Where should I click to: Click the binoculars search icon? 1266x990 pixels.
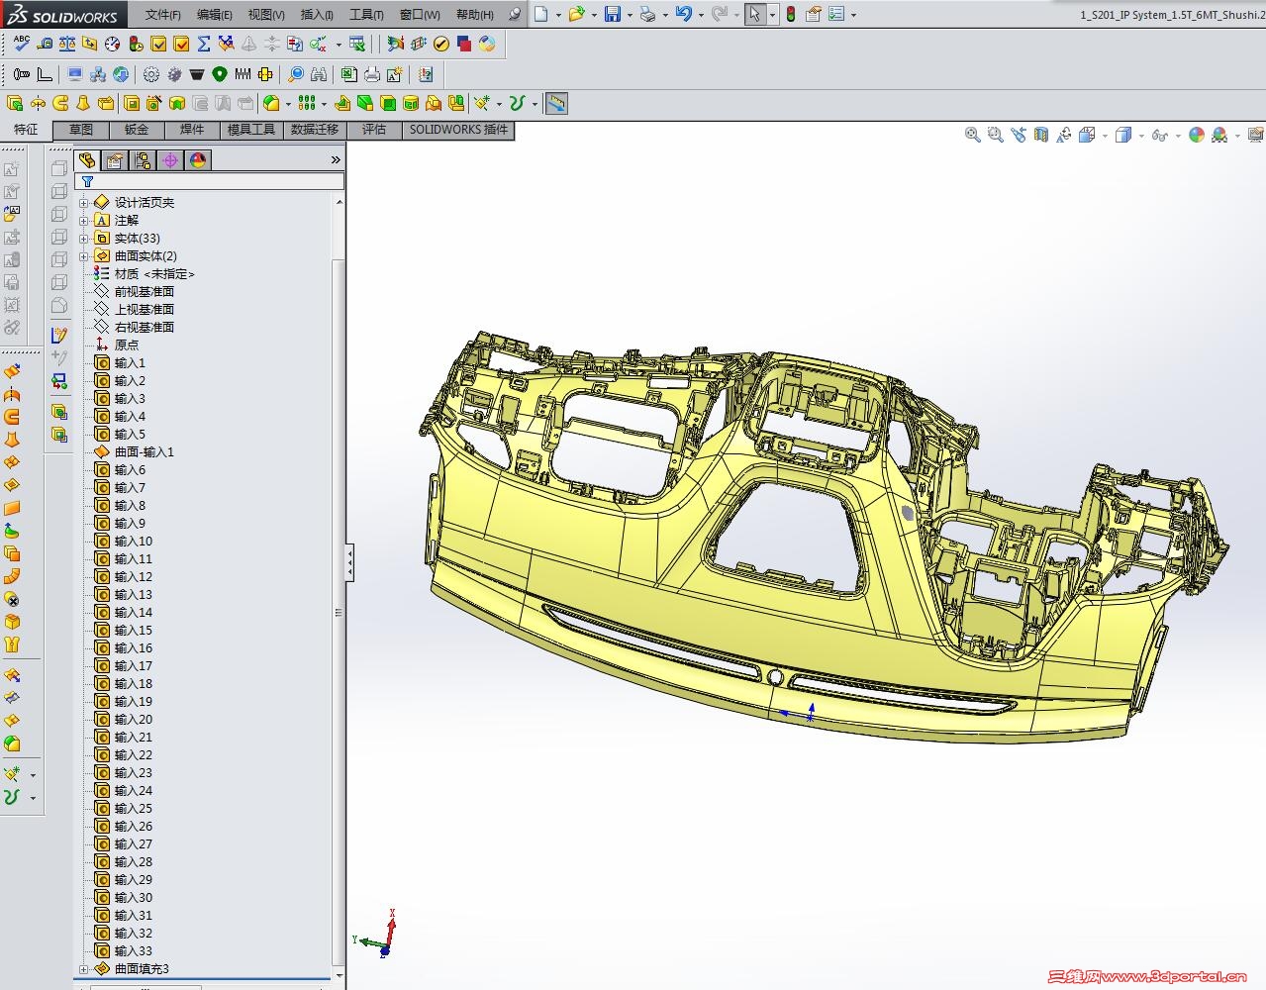pyautogui.click(x=318, y=74)
